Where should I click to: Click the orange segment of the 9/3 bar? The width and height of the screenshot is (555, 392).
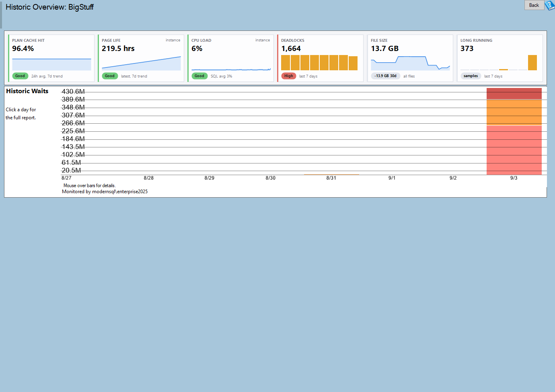(514, 112)
